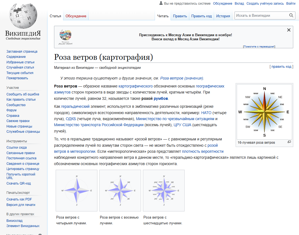Open Как править статьи
The image size is (299, 235).
point(21,100)
